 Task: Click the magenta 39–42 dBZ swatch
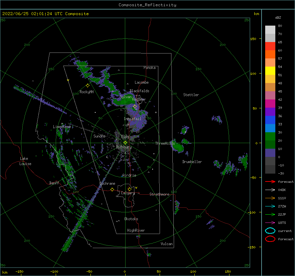point(270,104)
